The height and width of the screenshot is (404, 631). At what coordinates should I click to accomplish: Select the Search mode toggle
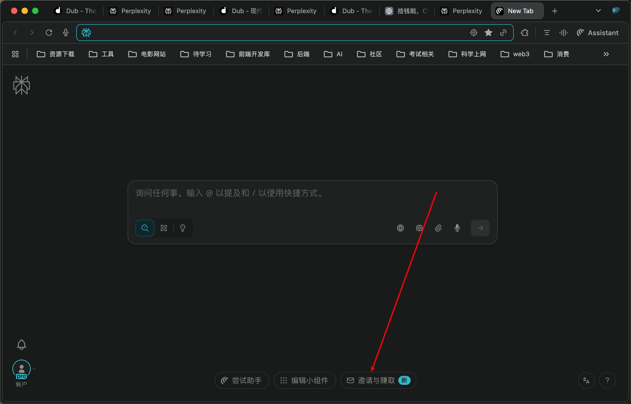(x=145, y=228)
